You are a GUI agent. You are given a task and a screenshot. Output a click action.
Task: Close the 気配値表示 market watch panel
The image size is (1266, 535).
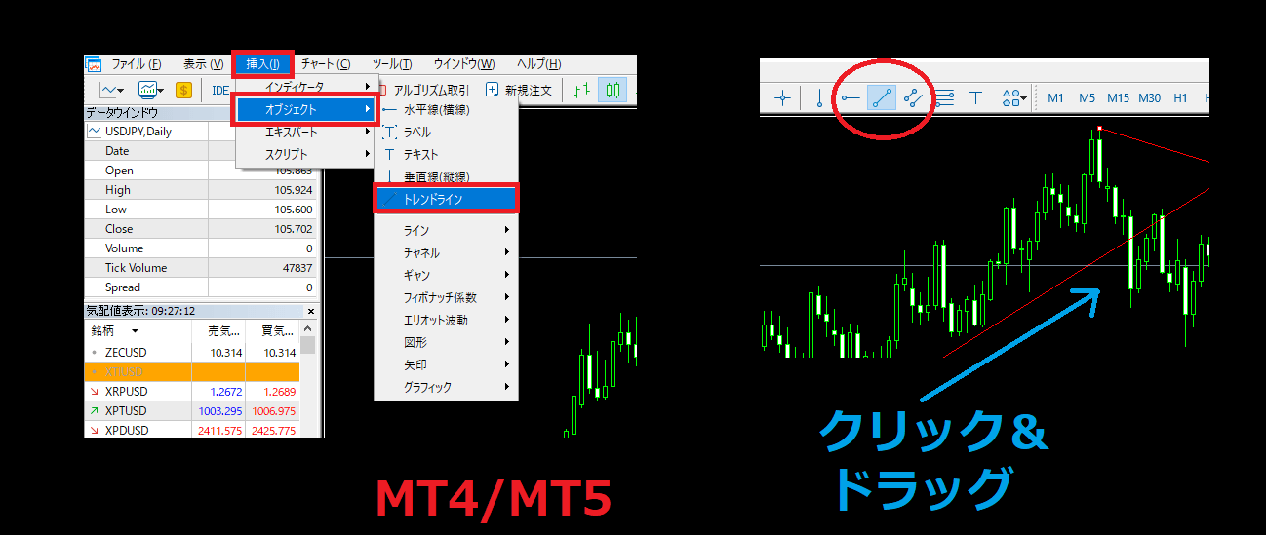click(x=311, y=312)
